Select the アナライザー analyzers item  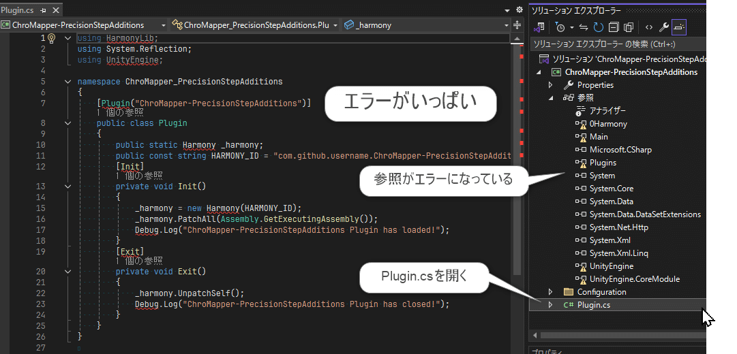pos(607,111)
